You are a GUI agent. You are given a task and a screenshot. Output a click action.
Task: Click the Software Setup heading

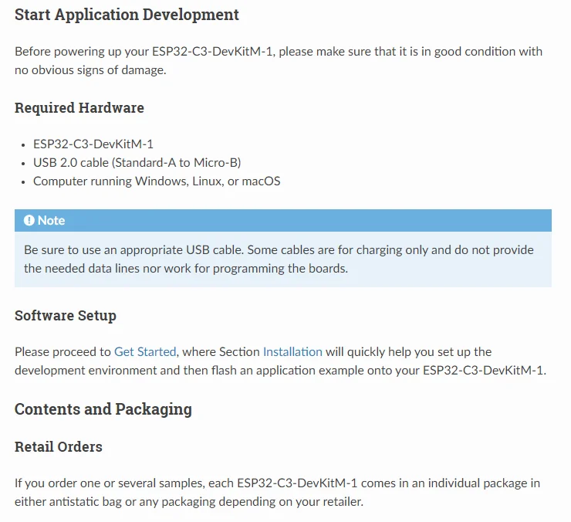click(66, 316)
